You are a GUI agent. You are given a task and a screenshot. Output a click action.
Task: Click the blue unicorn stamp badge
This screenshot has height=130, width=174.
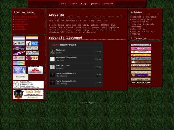point(20,70)
